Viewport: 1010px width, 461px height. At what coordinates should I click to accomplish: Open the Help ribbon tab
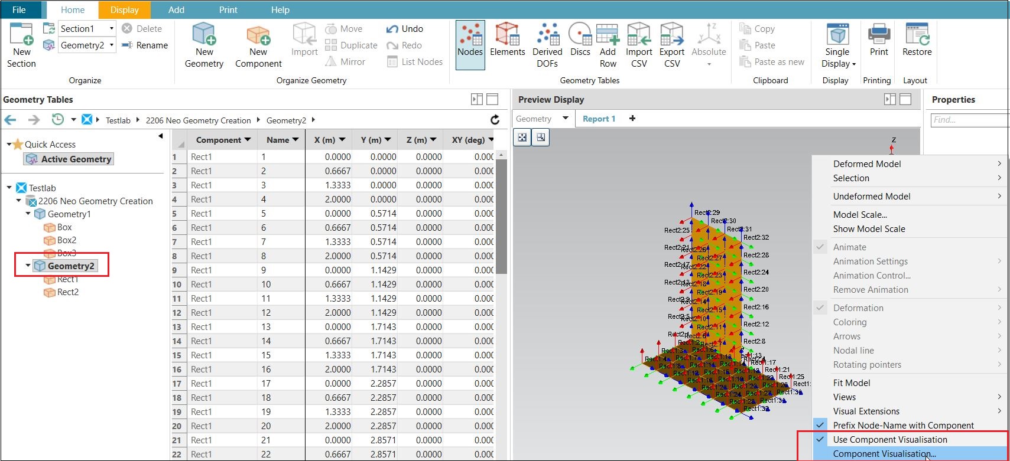[280, 10]
